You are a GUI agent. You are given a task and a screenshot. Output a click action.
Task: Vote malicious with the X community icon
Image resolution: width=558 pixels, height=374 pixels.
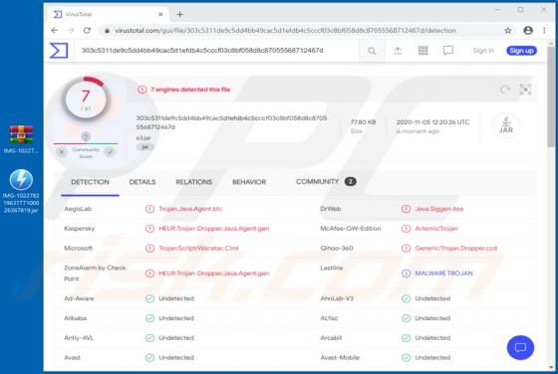(x=62, y=152)
